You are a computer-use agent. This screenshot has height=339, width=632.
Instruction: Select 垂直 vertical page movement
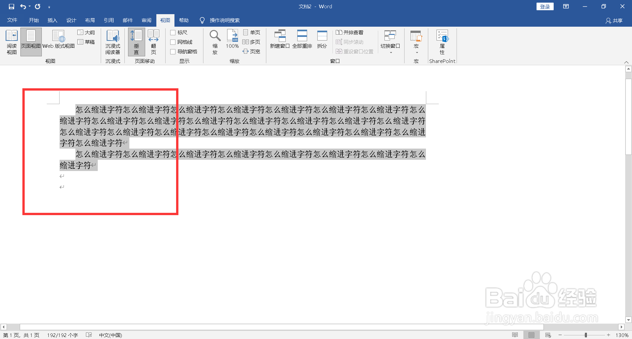coord(136,42)
